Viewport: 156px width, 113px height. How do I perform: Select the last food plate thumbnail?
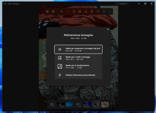tap(105, 104)
